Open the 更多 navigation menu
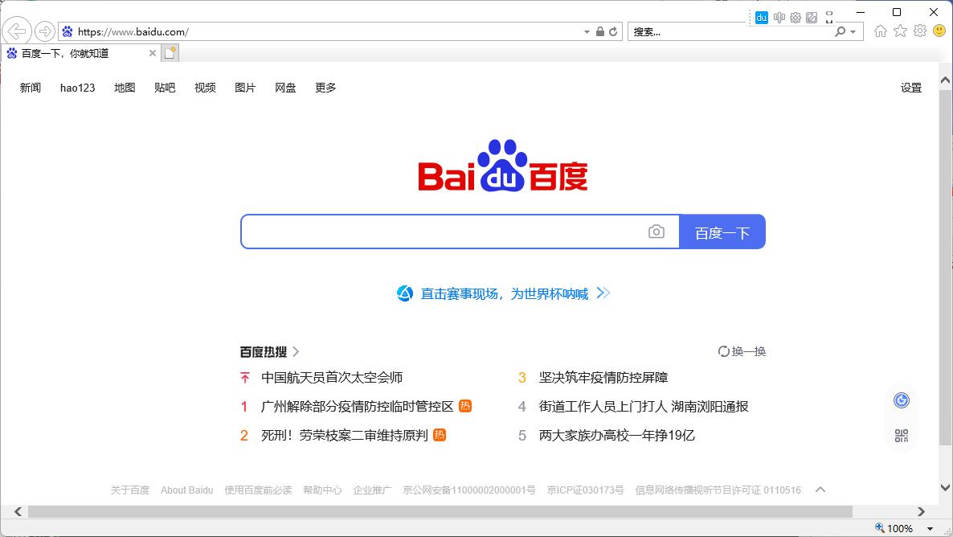Screen dimensions: 953x537 [x=325, y=88]
